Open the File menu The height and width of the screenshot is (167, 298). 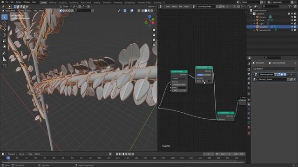coord(7,2)
